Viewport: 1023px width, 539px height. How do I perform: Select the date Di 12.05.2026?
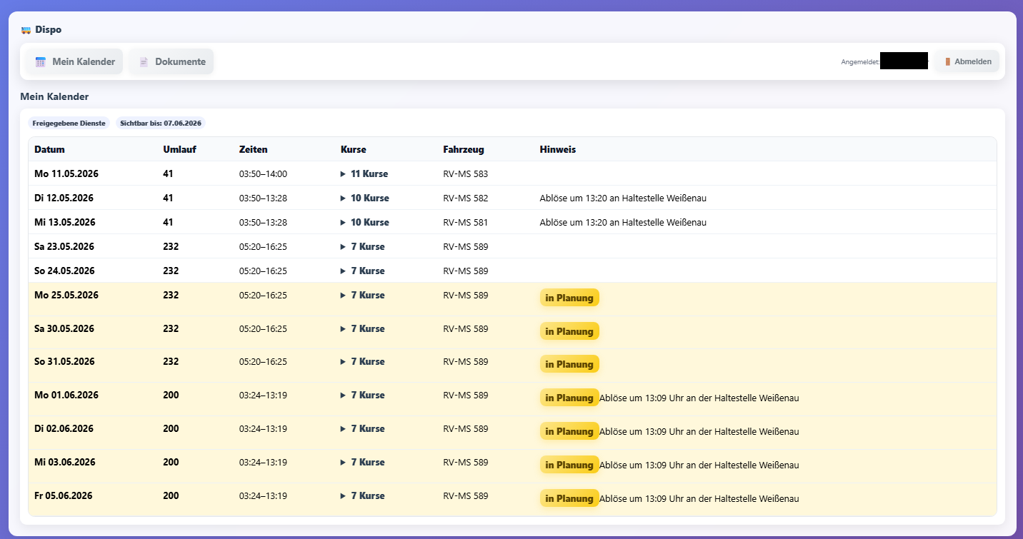pos(64,198)
